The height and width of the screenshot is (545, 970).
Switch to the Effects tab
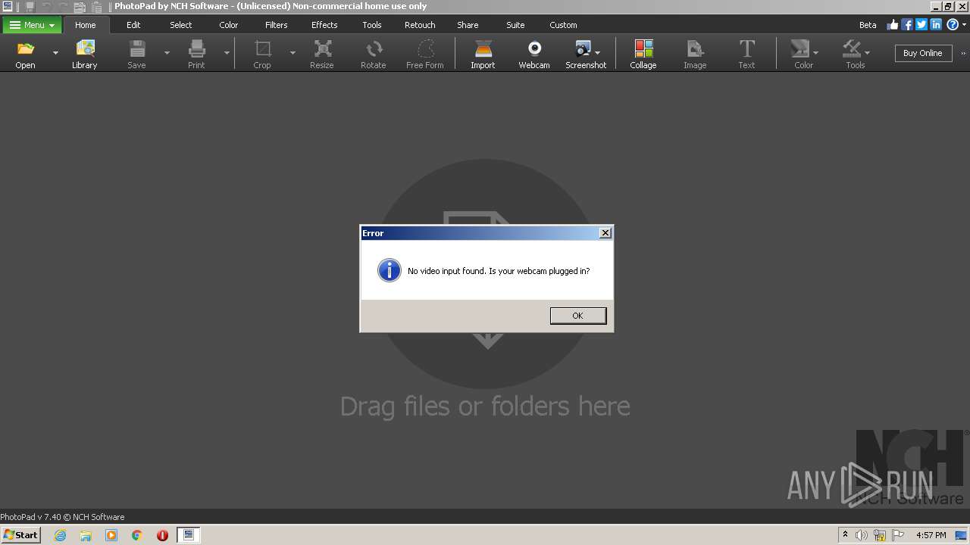click(x=324, y=25)
